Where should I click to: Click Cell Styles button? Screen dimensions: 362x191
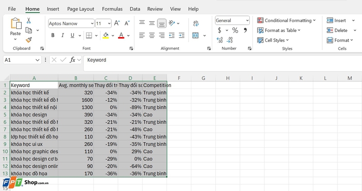273,40
